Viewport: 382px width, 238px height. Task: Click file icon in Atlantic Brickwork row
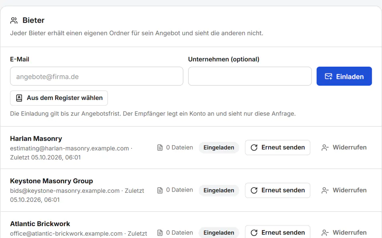(x=160, y=233)
